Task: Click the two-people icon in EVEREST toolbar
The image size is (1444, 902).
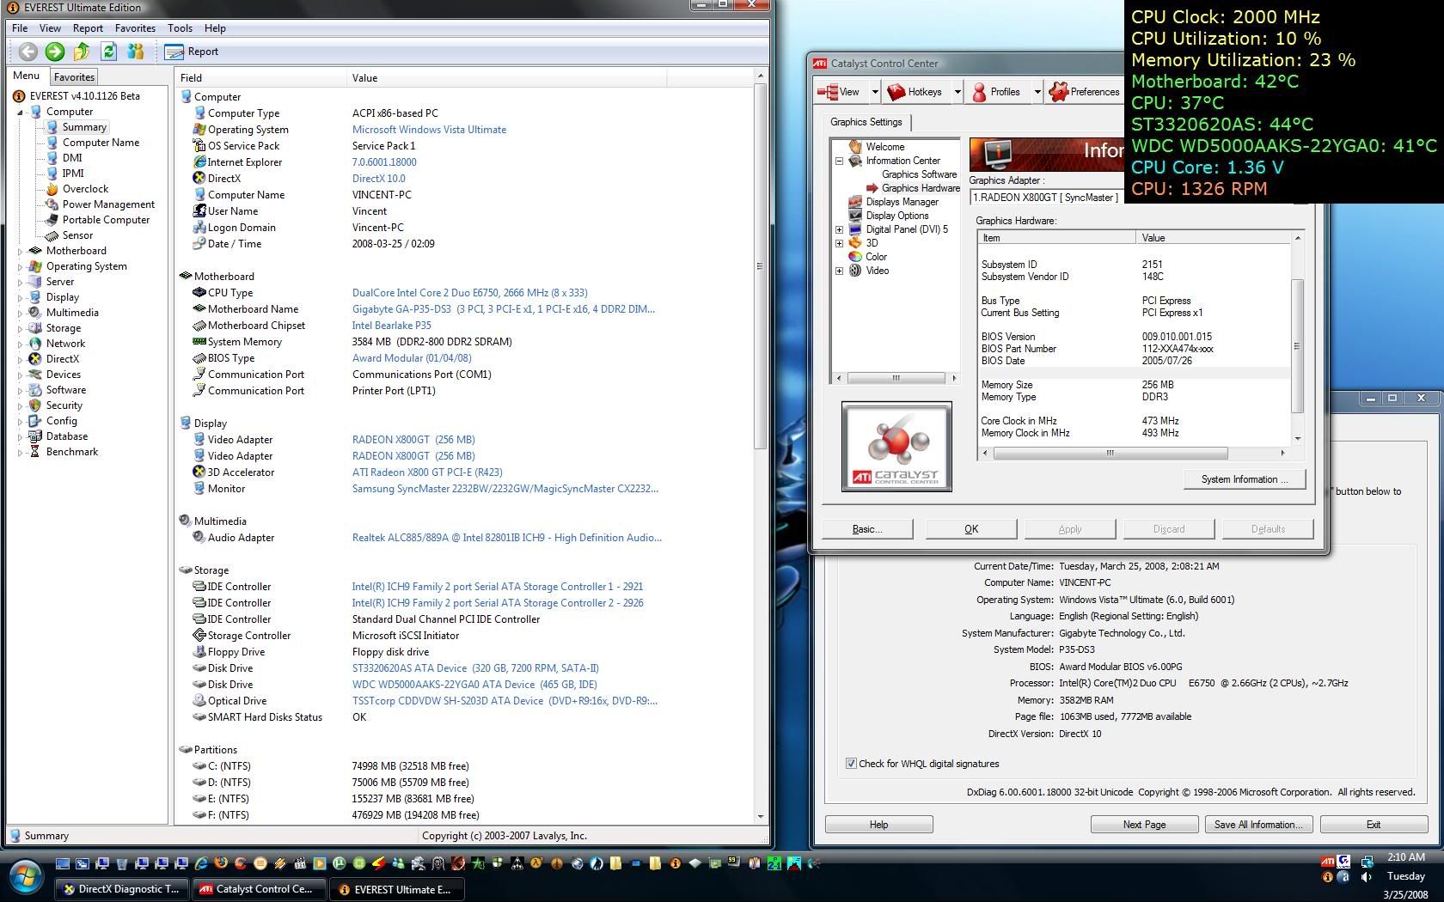Action: [x=136, y=52]
